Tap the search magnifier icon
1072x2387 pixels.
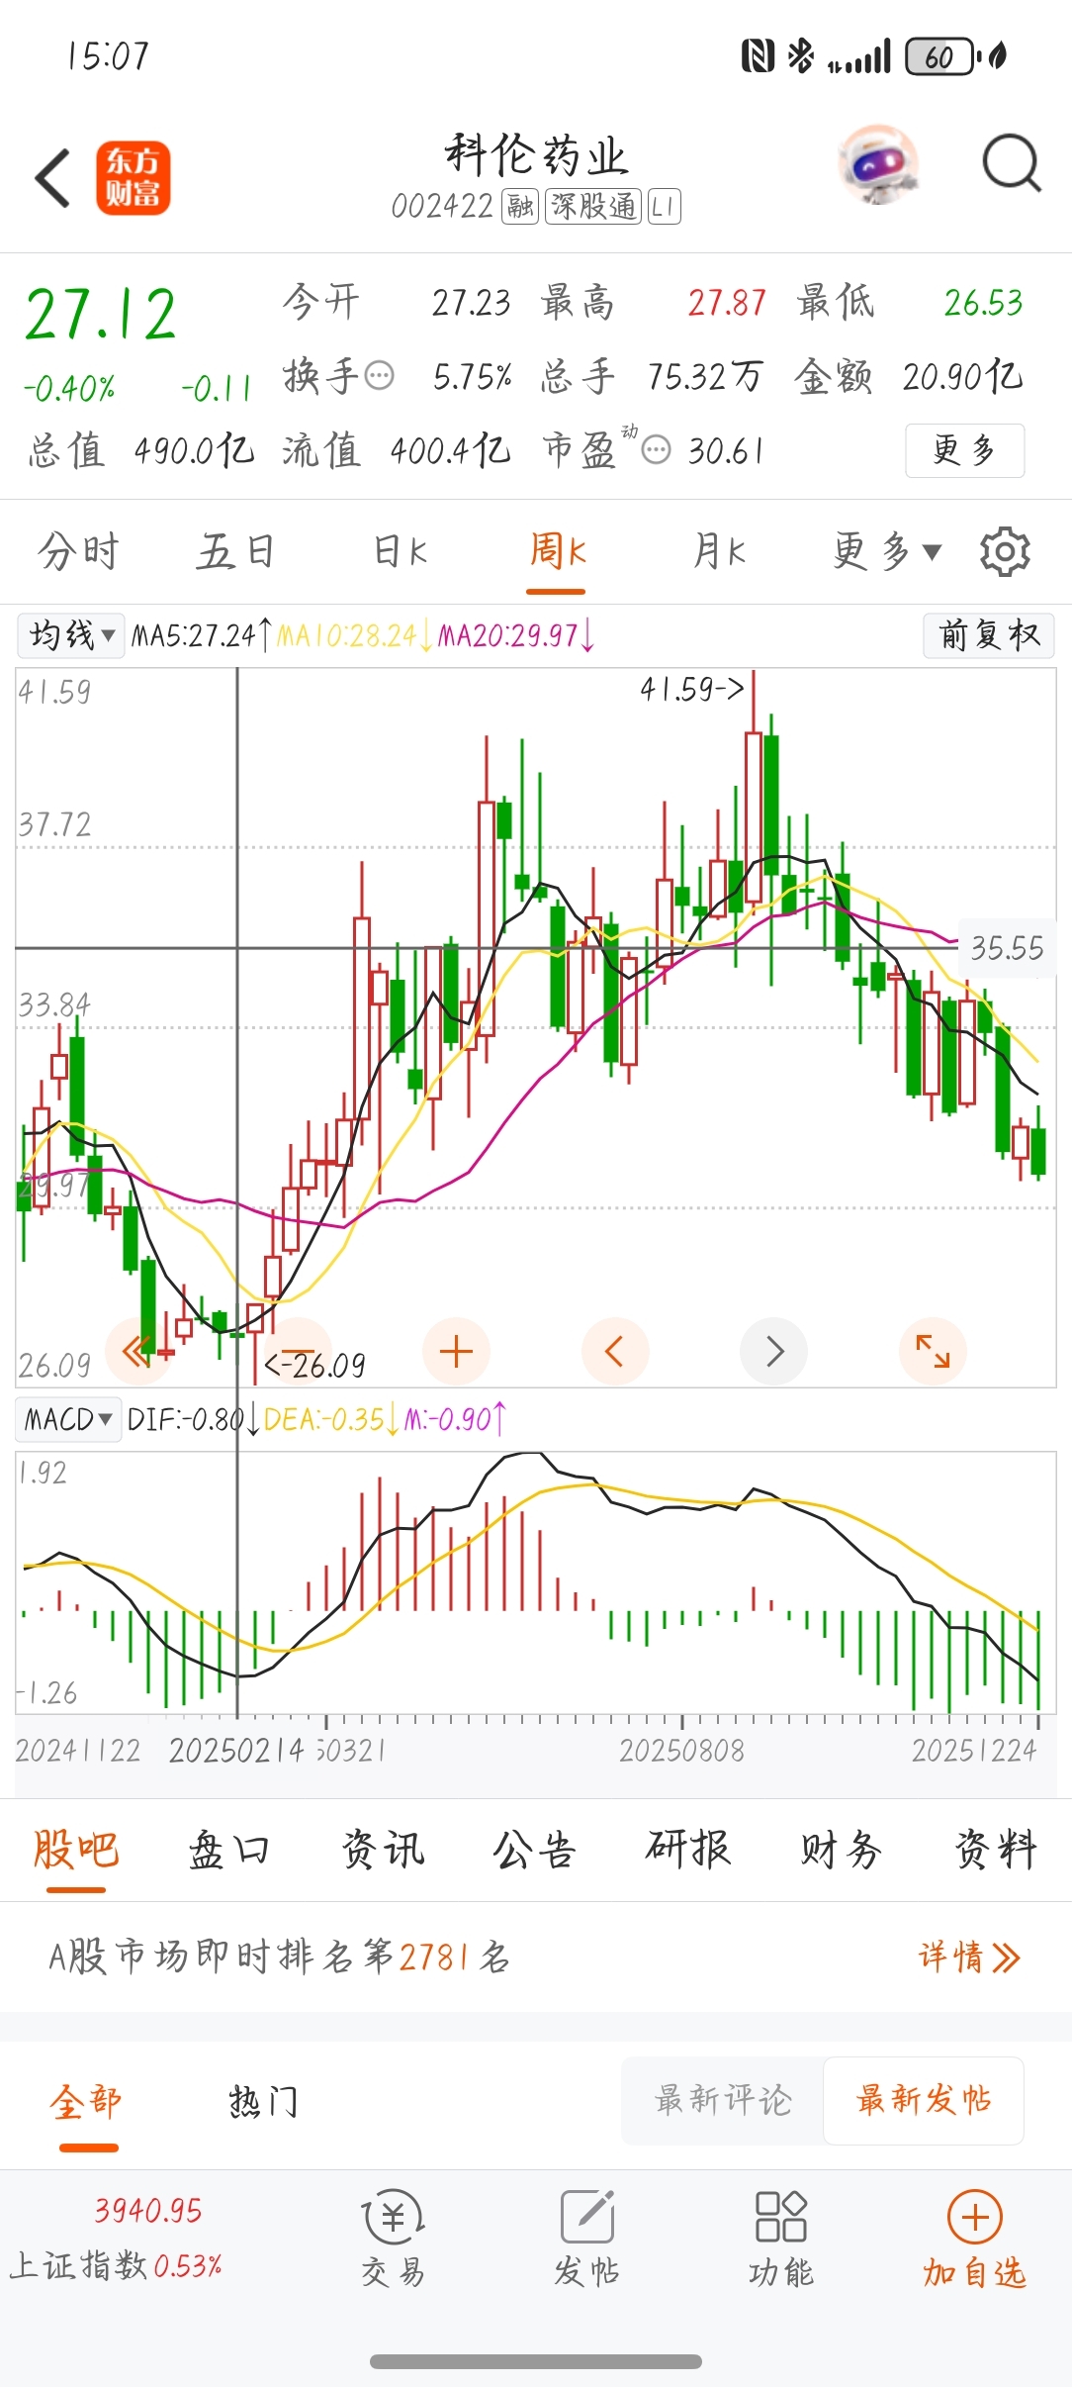tap(1012, 163)
